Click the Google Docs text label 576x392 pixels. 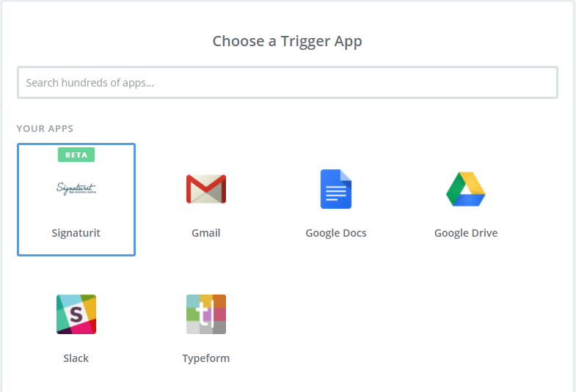click(x=336, y=233)
